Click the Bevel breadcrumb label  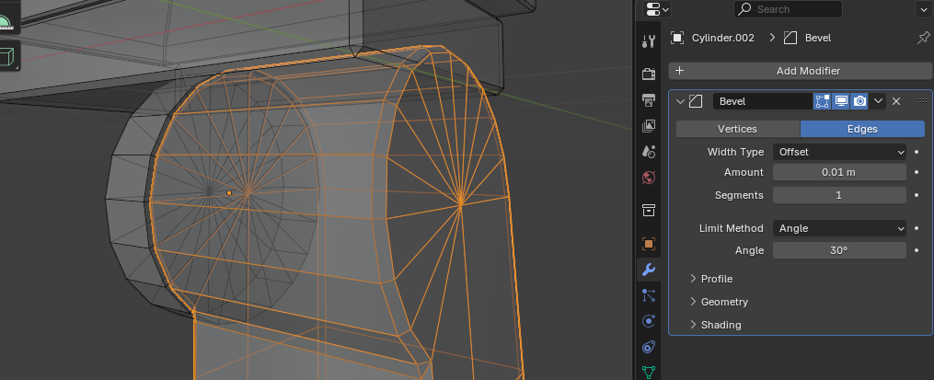818,38
